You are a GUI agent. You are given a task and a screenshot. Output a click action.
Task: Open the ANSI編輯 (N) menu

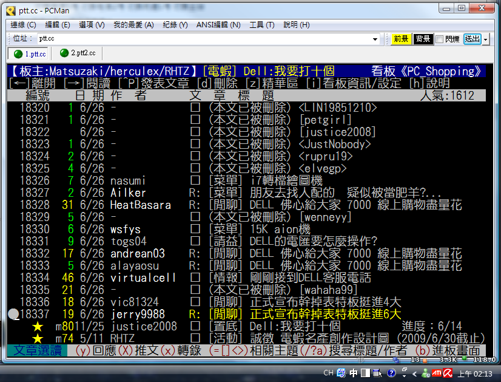tap(218, 25)
